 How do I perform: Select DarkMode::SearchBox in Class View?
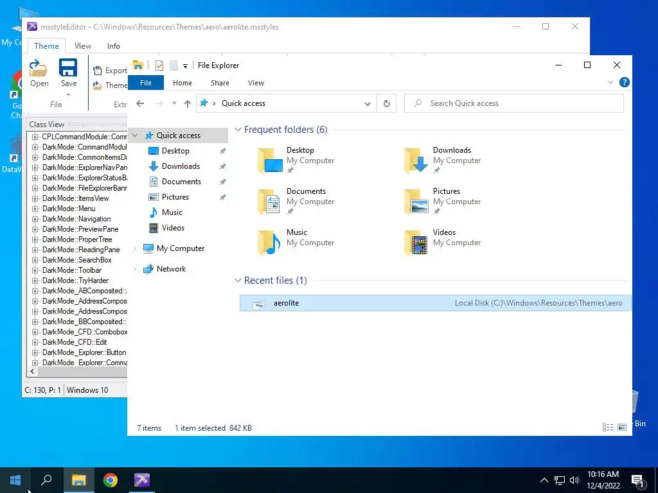(x=77, y=260)
